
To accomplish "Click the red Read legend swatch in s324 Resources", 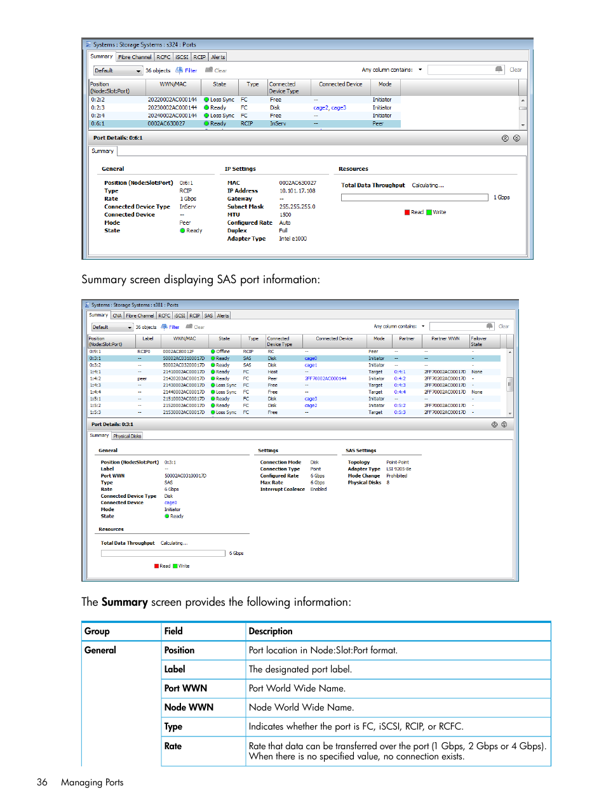I will pos(407,212).
